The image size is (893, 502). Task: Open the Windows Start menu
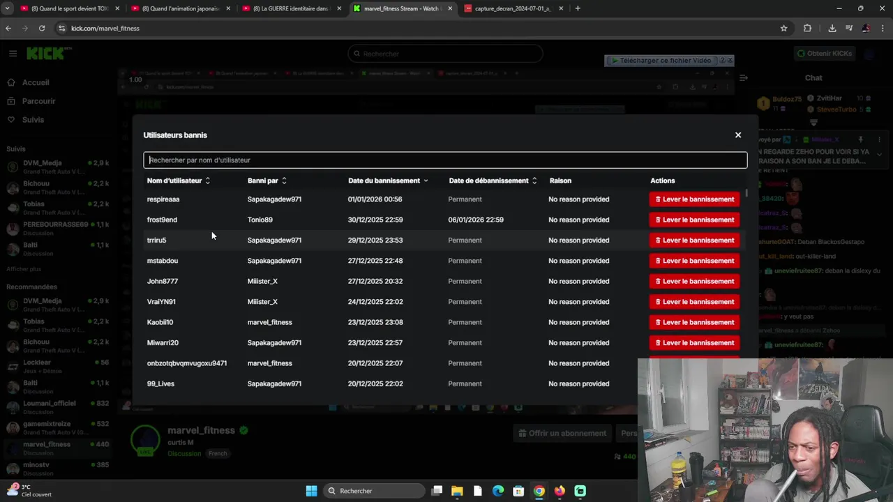(311, 491)
